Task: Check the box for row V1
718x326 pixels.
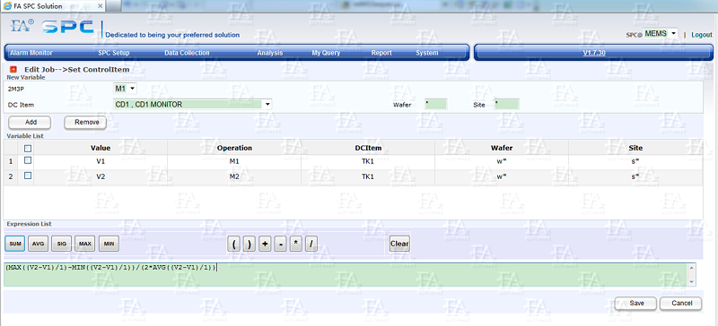Action: tap(28, 161)
